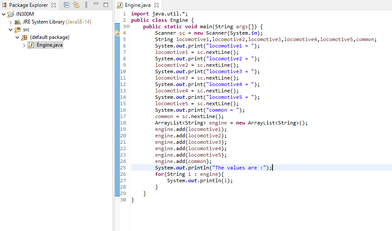Click 'System.out.println(i);' line
Screen dimensions: 392x231
point(200,181)
